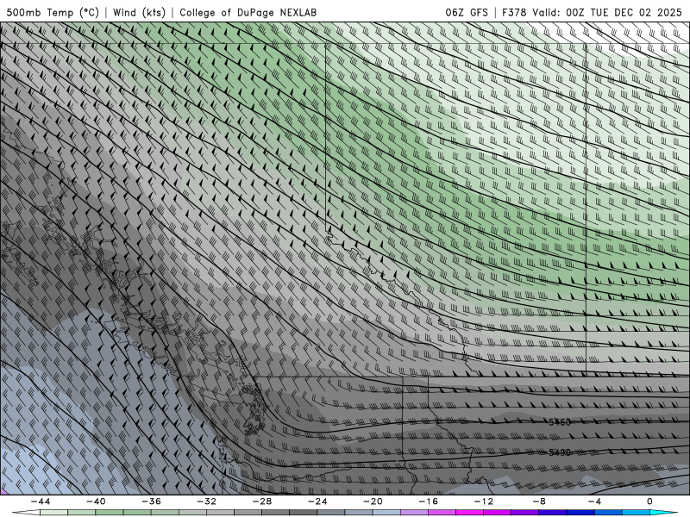Click the 'F378' forecast hour label

pos(514,13)
